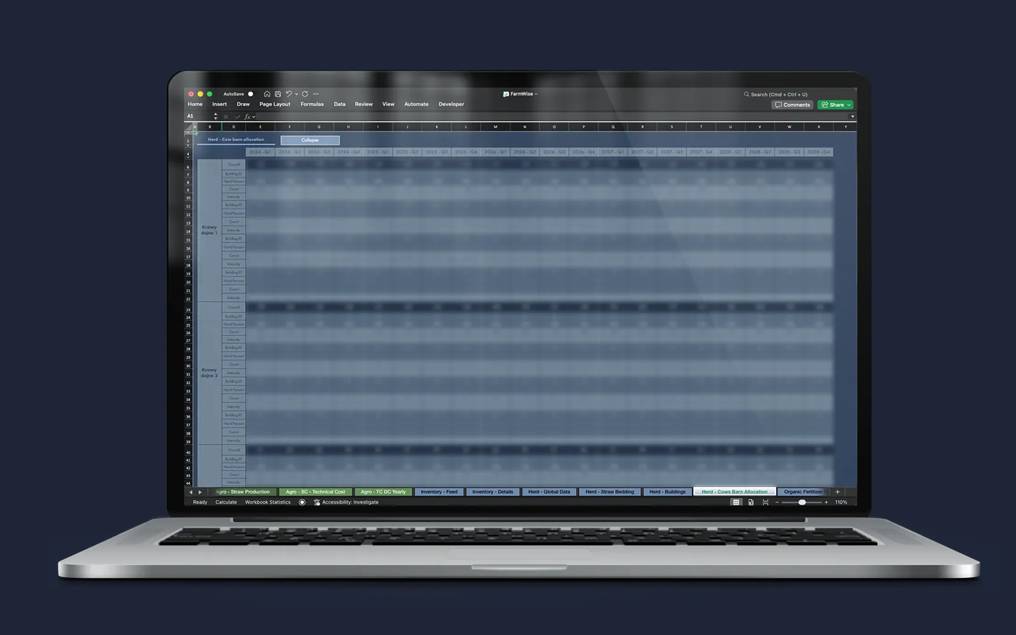
Task: Select column header E
Action: pyautogui.click(x=260, y=127)
